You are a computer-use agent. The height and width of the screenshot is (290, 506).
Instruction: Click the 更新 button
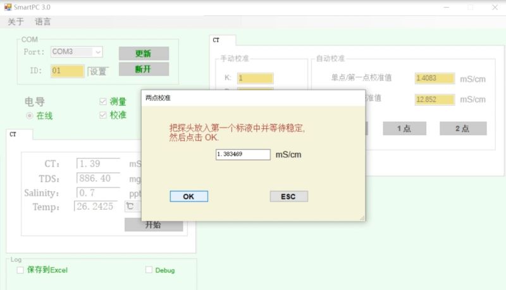point(144,54)
